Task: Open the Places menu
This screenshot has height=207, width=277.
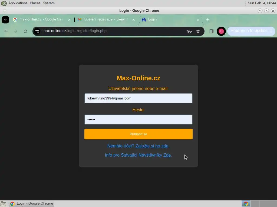Action: click(x=35, y=3)
